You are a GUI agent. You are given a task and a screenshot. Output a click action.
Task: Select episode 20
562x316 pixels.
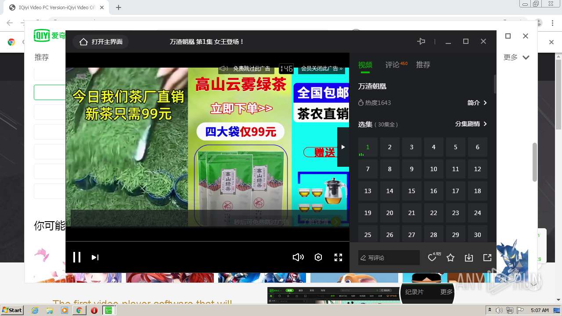390,213
